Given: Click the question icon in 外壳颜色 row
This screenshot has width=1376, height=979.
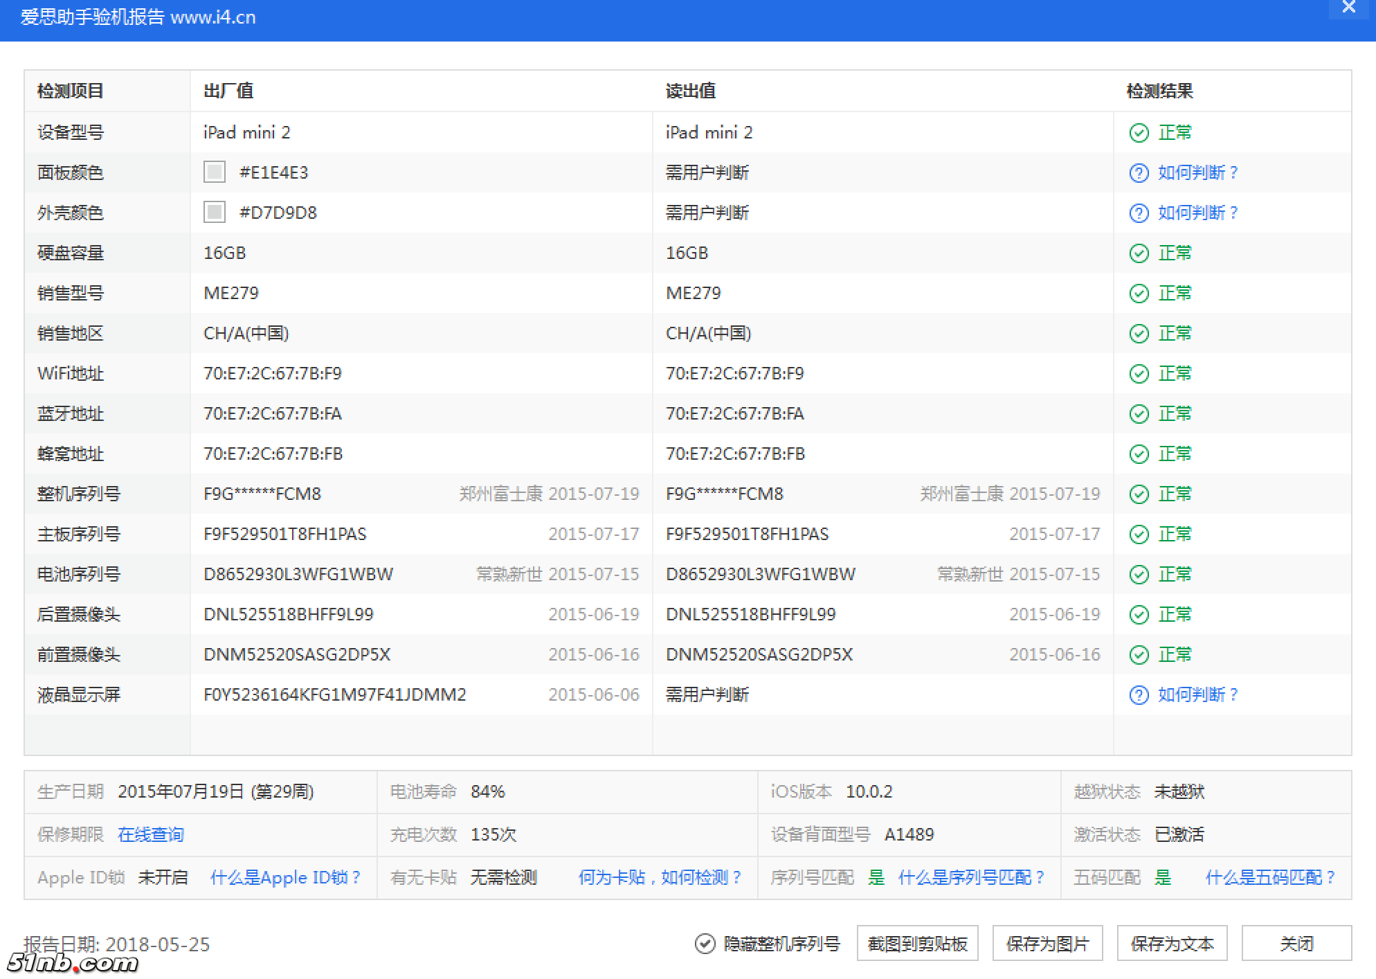Looking at the screenshot, I should [x=1139, y=213].
